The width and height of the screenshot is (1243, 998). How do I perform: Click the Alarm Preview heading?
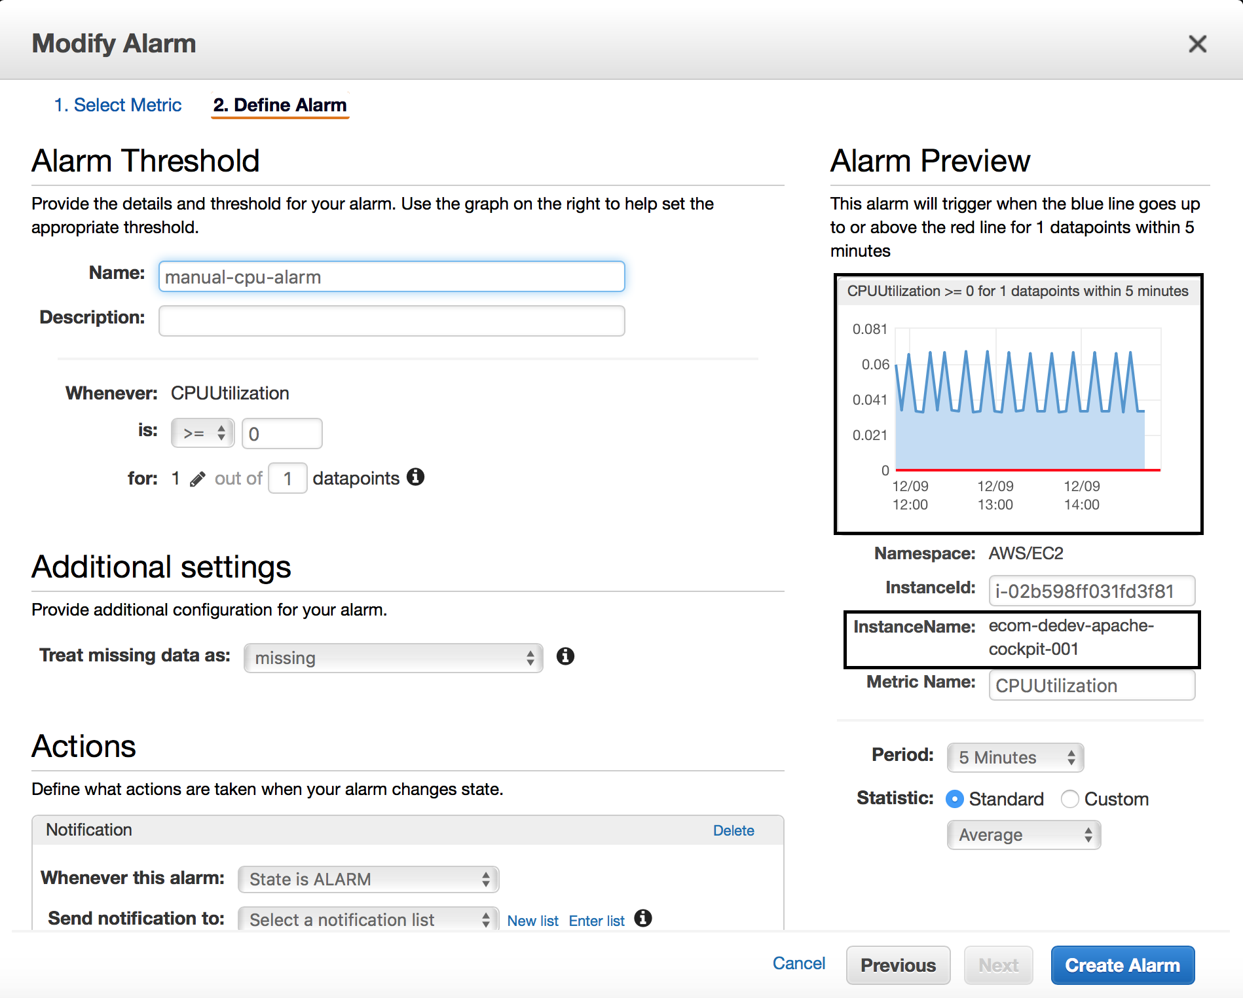930,160
